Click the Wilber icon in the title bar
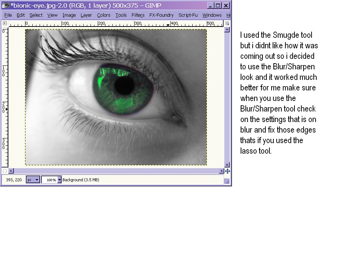This screenshot has height=279, width=349. 6,5
